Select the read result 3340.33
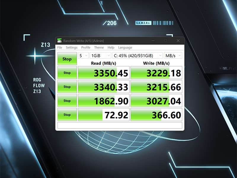 click(x=104, y=87)
